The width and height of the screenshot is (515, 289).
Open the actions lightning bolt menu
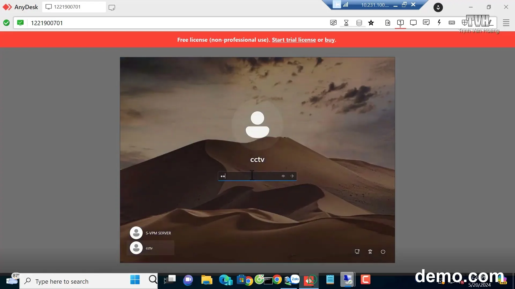439,22
